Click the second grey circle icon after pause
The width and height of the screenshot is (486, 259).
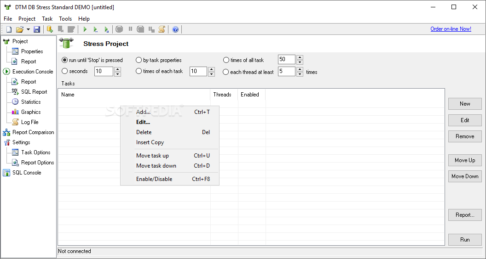click(141, 29)
